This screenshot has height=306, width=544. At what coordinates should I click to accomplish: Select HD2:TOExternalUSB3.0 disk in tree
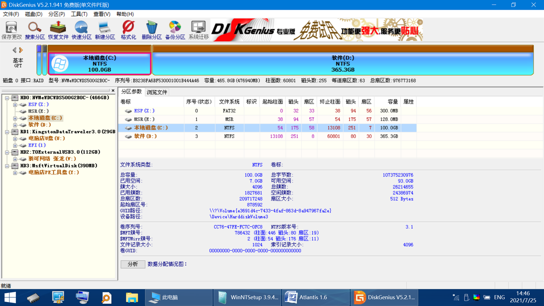point(60,152)
